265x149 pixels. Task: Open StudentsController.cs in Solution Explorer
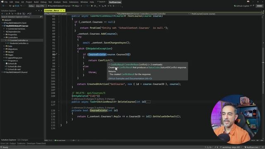click(19, 43)
